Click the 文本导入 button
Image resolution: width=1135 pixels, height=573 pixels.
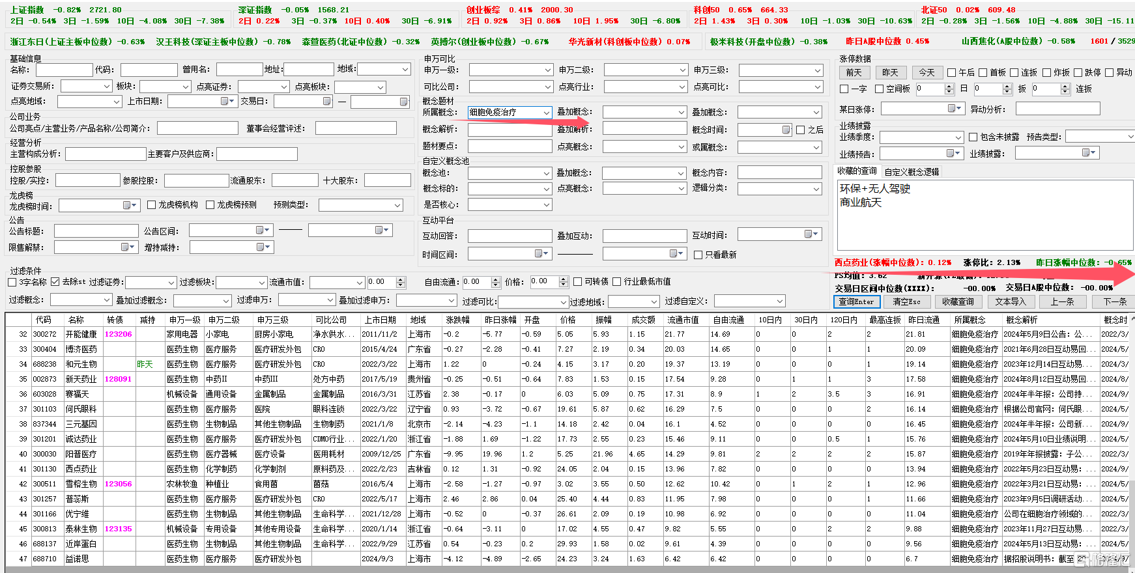coord(1010,301)
